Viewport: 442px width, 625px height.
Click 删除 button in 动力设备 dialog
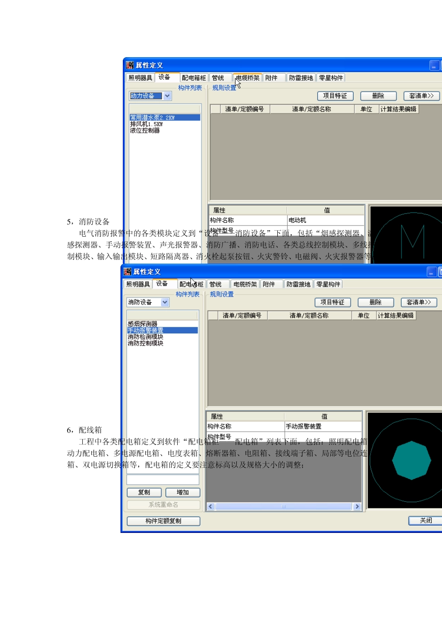[x=378, y=96]
